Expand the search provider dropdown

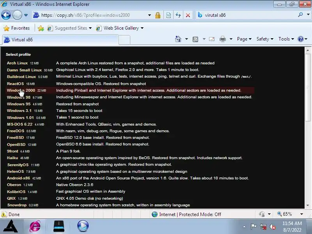pos(308,14)
